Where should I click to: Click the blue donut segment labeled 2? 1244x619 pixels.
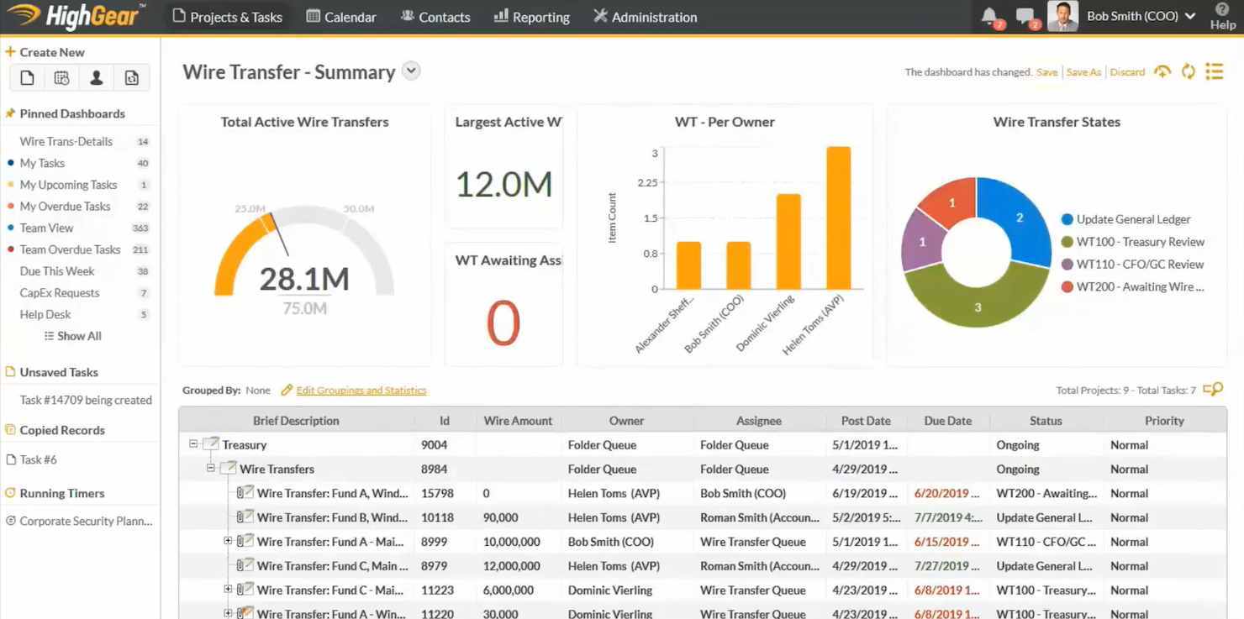pos(1020,218)
